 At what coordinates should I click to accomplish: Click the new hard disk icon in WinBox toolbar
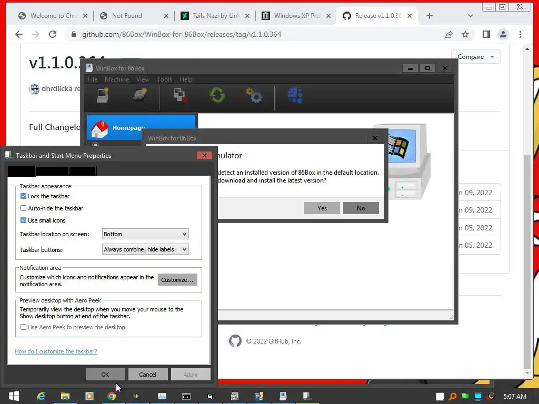click(x=140, y=96)
